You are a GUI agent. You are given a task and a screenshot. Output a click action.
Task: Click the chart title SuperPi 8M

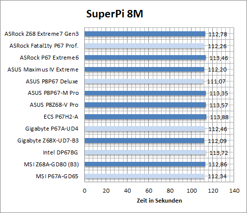(x=115, y=14)
